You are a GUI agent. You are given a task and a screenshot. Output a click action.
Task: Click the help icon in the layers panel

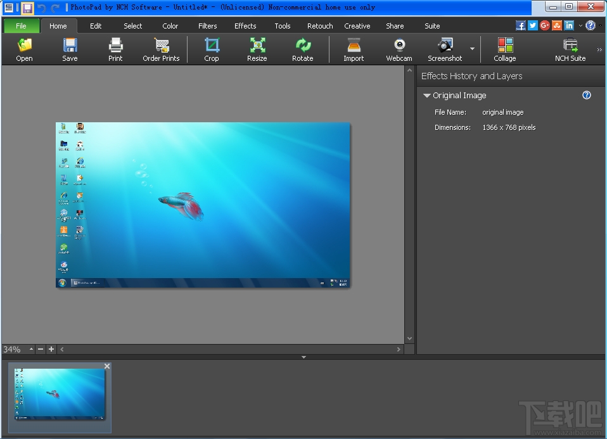pos(587,95)
